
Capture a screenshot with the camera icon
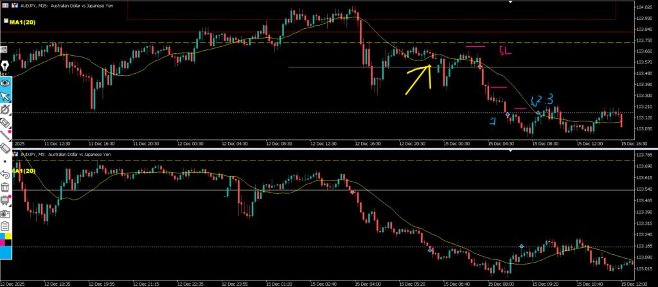click(x=5, y=213)
